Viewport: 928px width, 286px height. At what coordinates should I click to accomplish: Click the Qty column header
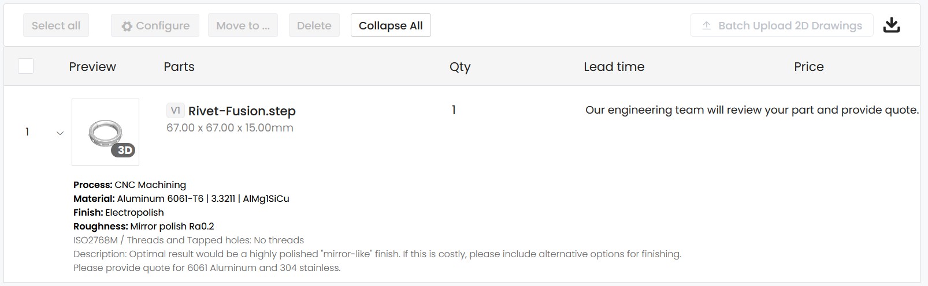[460, 67]
